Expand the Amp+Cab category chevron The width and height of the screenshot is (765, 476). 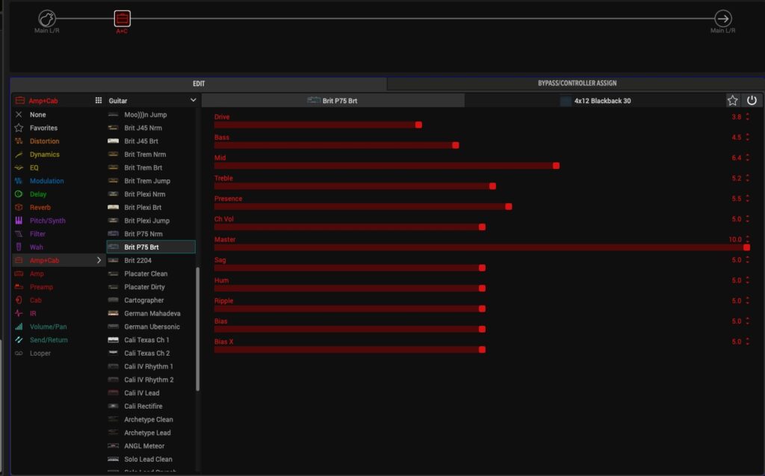tap(99, 260)
